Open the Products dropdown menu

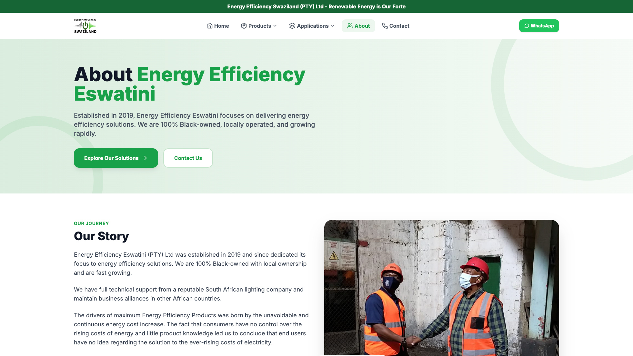point(260,26)
